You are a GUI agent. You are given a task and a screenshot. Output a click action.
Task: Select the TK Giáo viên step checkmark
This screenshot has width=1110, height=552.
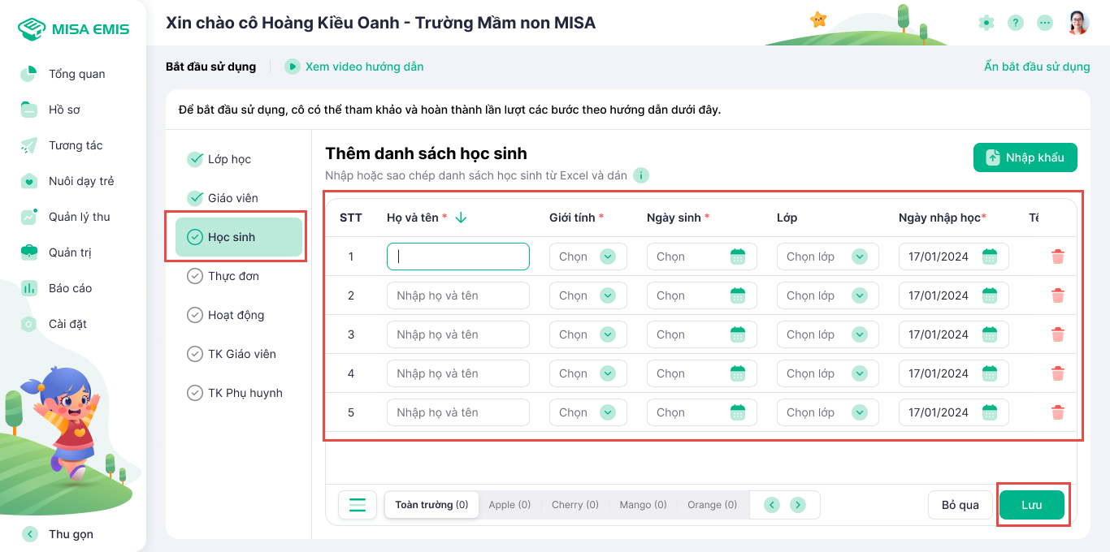click(x=195, y=354)
